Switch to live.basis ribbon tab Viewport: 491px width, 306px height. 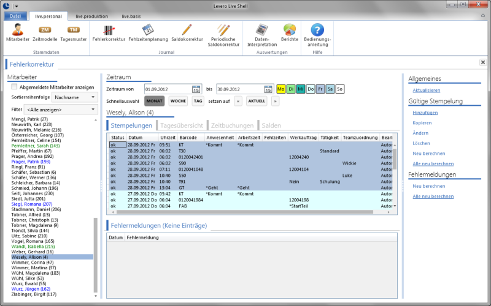pos(131,17)
